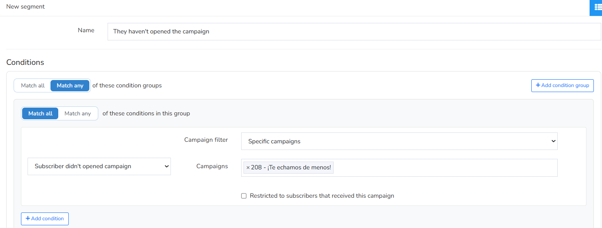
Task: Choose Match any for conditions in this group
Action: [78, 113]
